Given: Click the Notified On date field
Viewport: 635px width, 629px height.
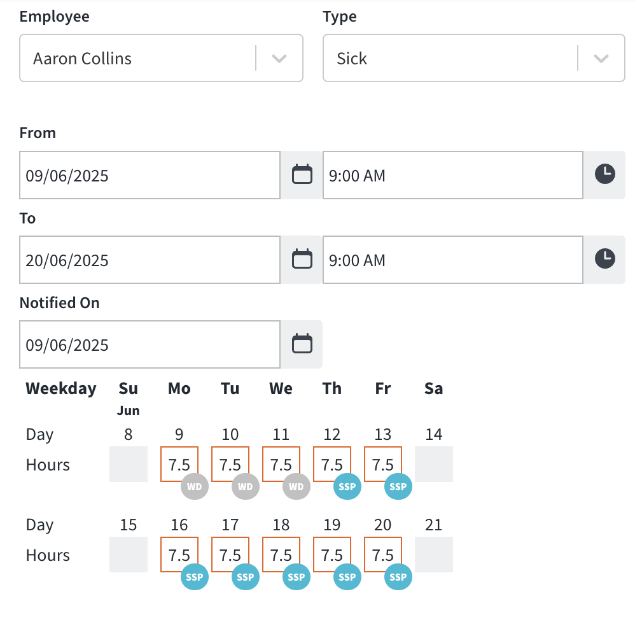Looking at the screenshot, I should click(x=150, y=344).
